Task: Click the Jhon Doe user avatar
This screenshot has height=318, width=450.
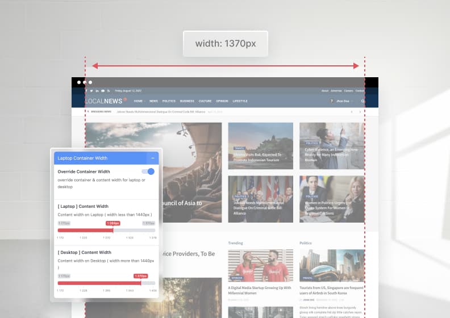Action: tap(332, 101)
